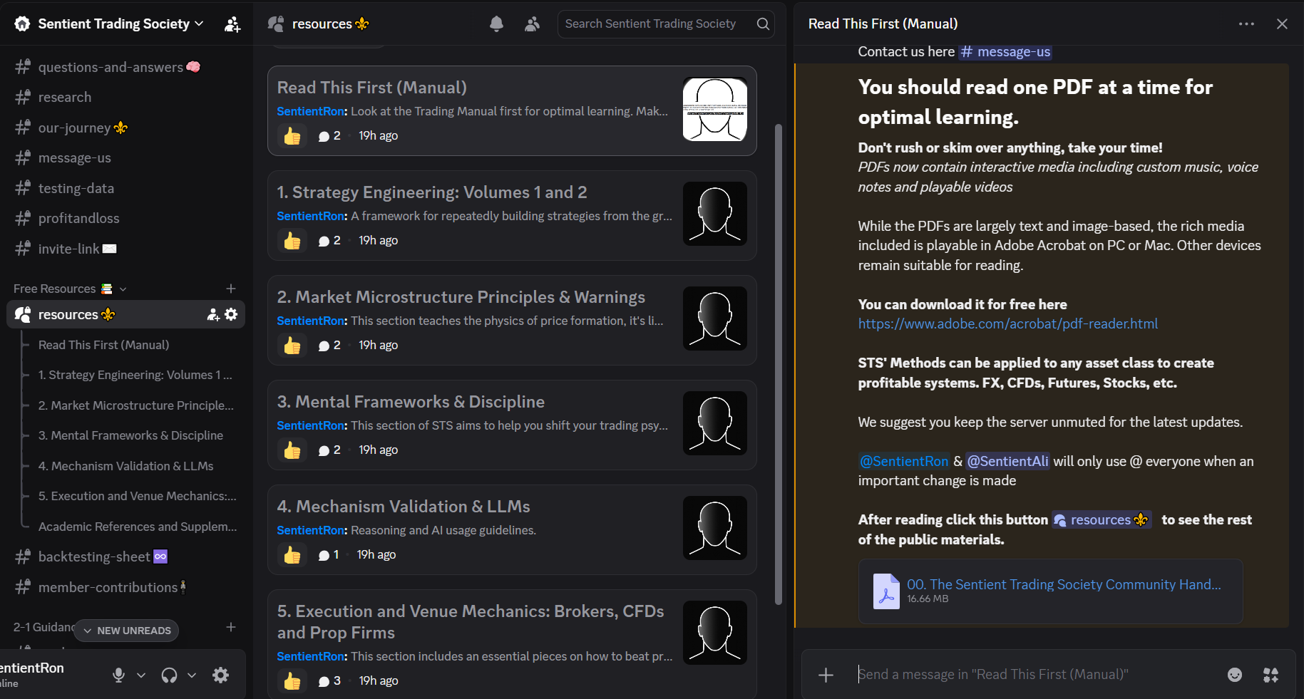The height and width of the screenshot is (699, 1304).
Task: Click the search magnifier icon
Action: click(763, 24)
